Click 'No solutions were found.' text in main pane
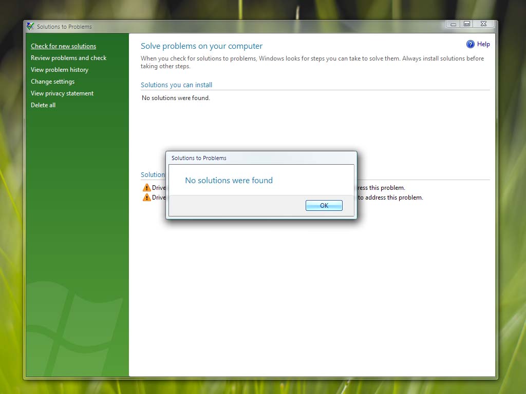 click(176, 98)
